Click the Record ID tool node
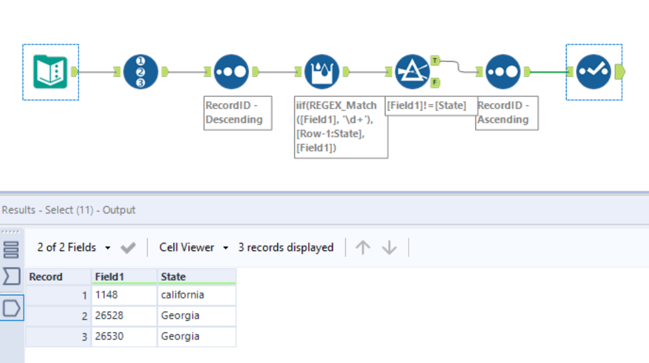649x363 pixels. pos(141,72)
